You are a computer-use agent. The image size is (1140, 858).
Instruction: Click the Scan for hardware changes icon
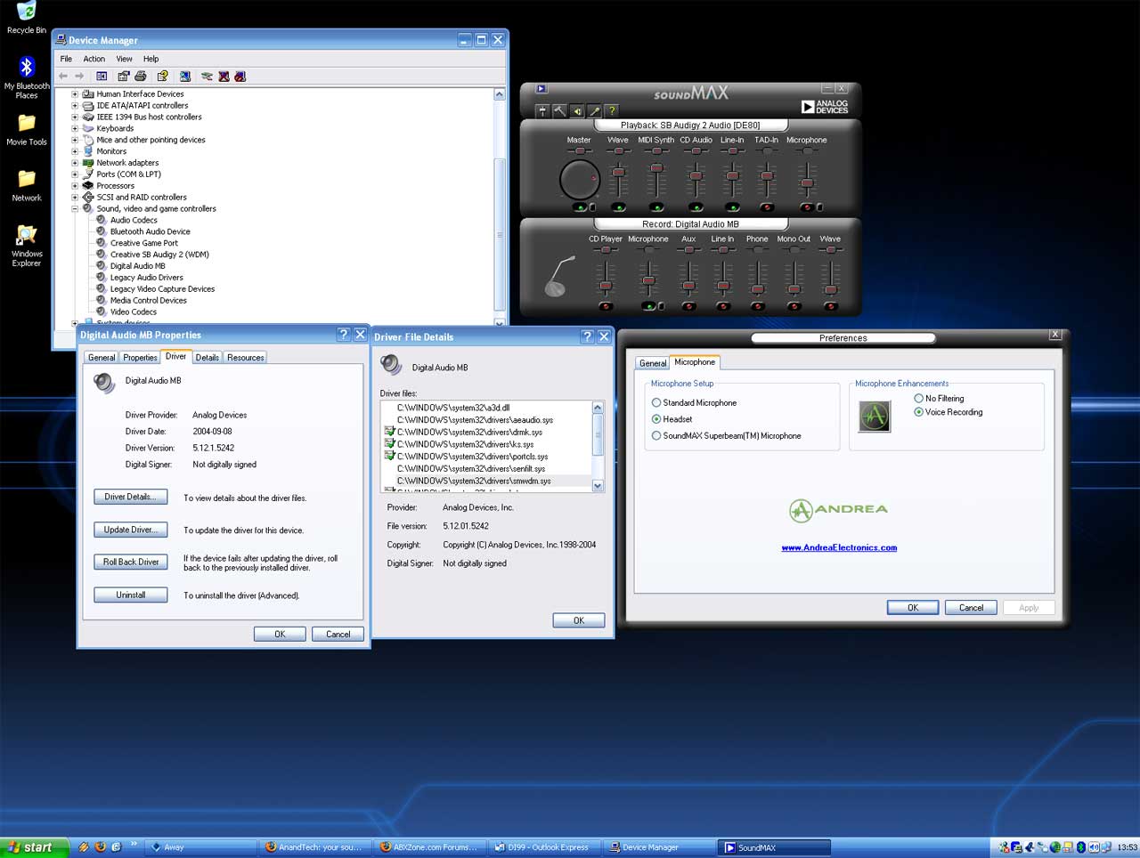(x=184, y=77)
